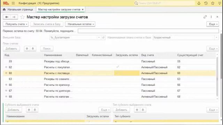Move subconto row down in Субконто panel
The height and width of the screenshot is (125, 223).
(x=35, y=110)
